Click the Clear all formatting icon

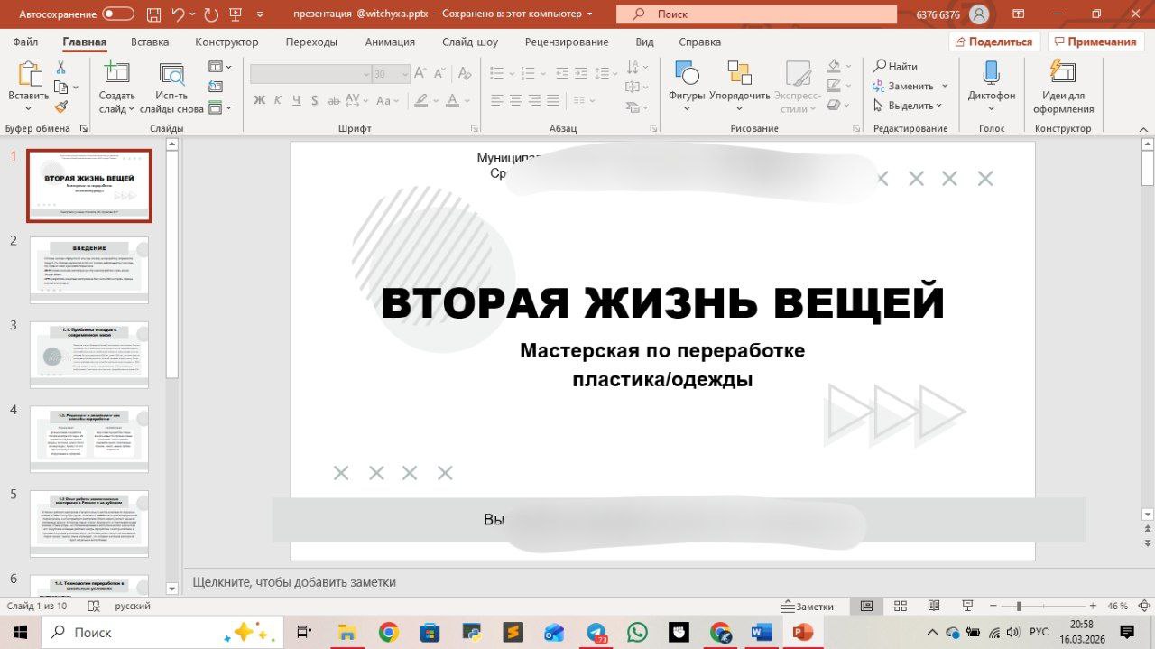[x=463, y=74]
